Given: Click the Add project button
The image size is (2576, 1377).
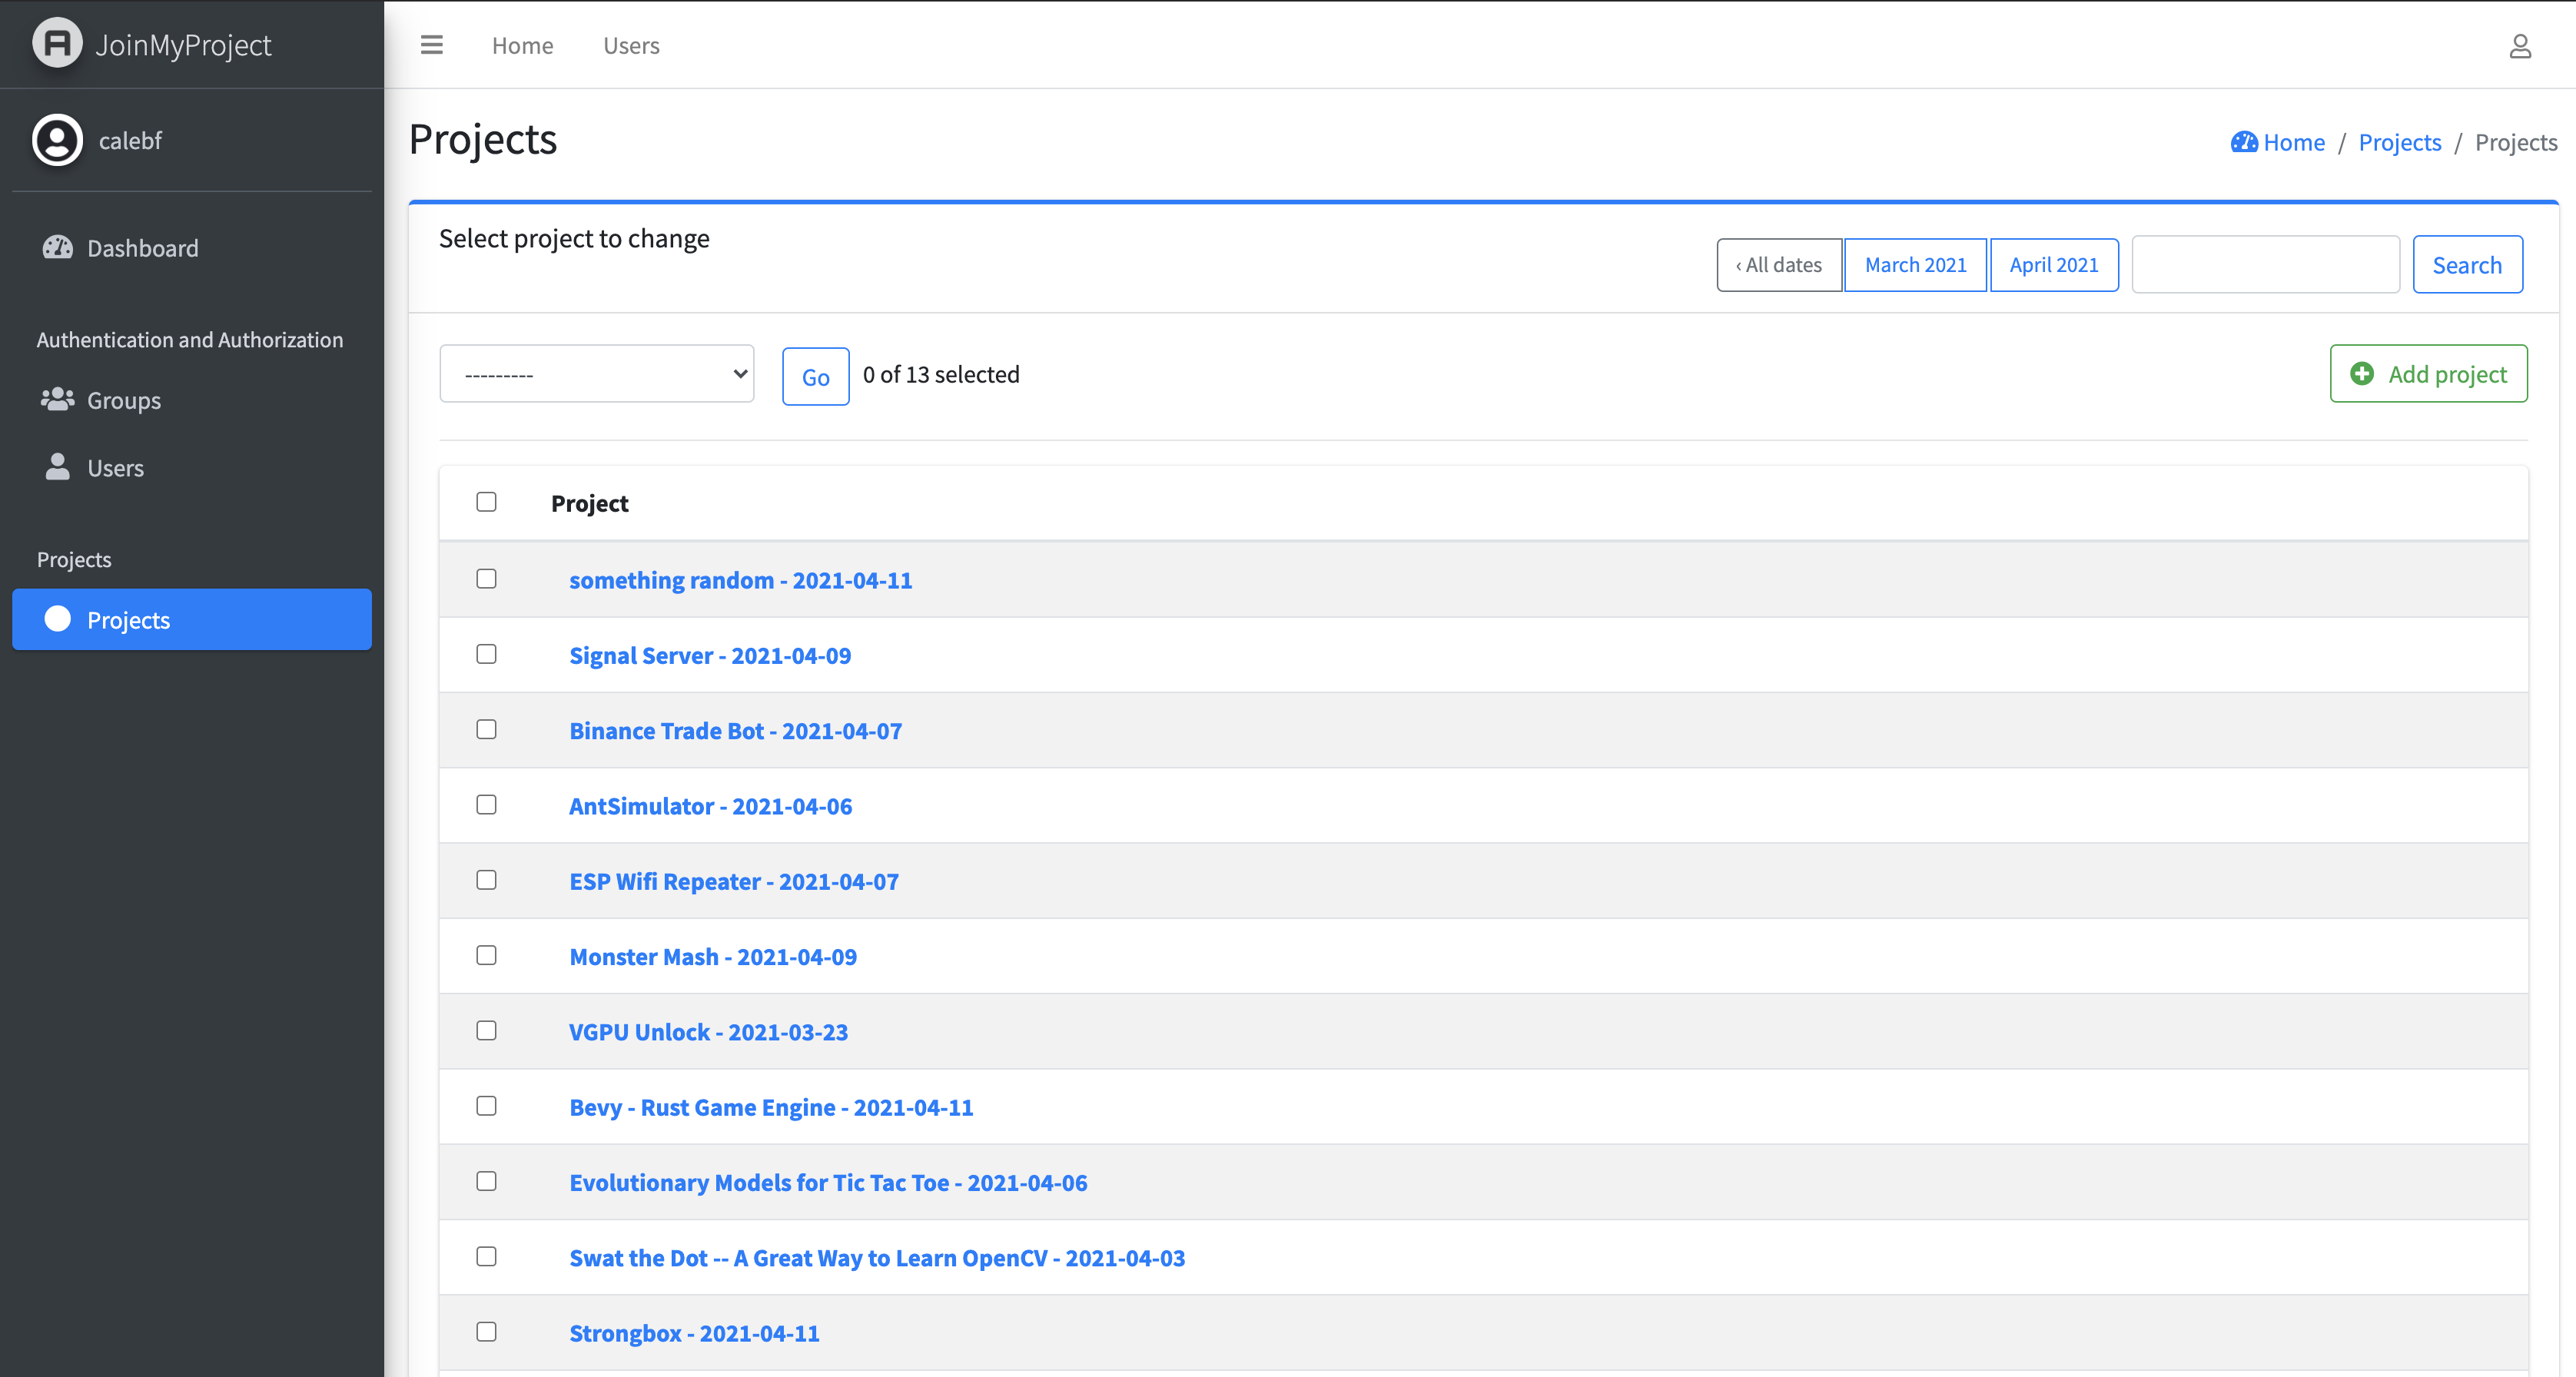Looking at the screenshot, I should pyautogui.click(x=2427, y=374).
